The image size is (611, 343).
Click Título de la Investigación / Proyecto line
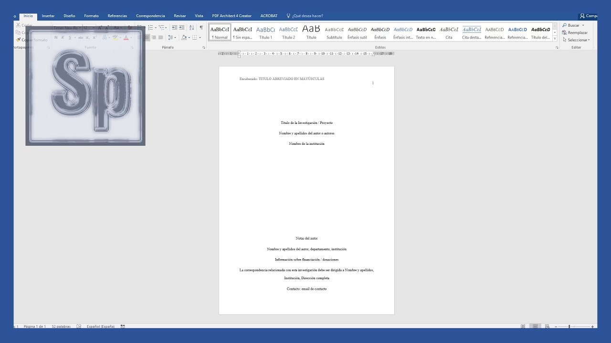point(306,123)
